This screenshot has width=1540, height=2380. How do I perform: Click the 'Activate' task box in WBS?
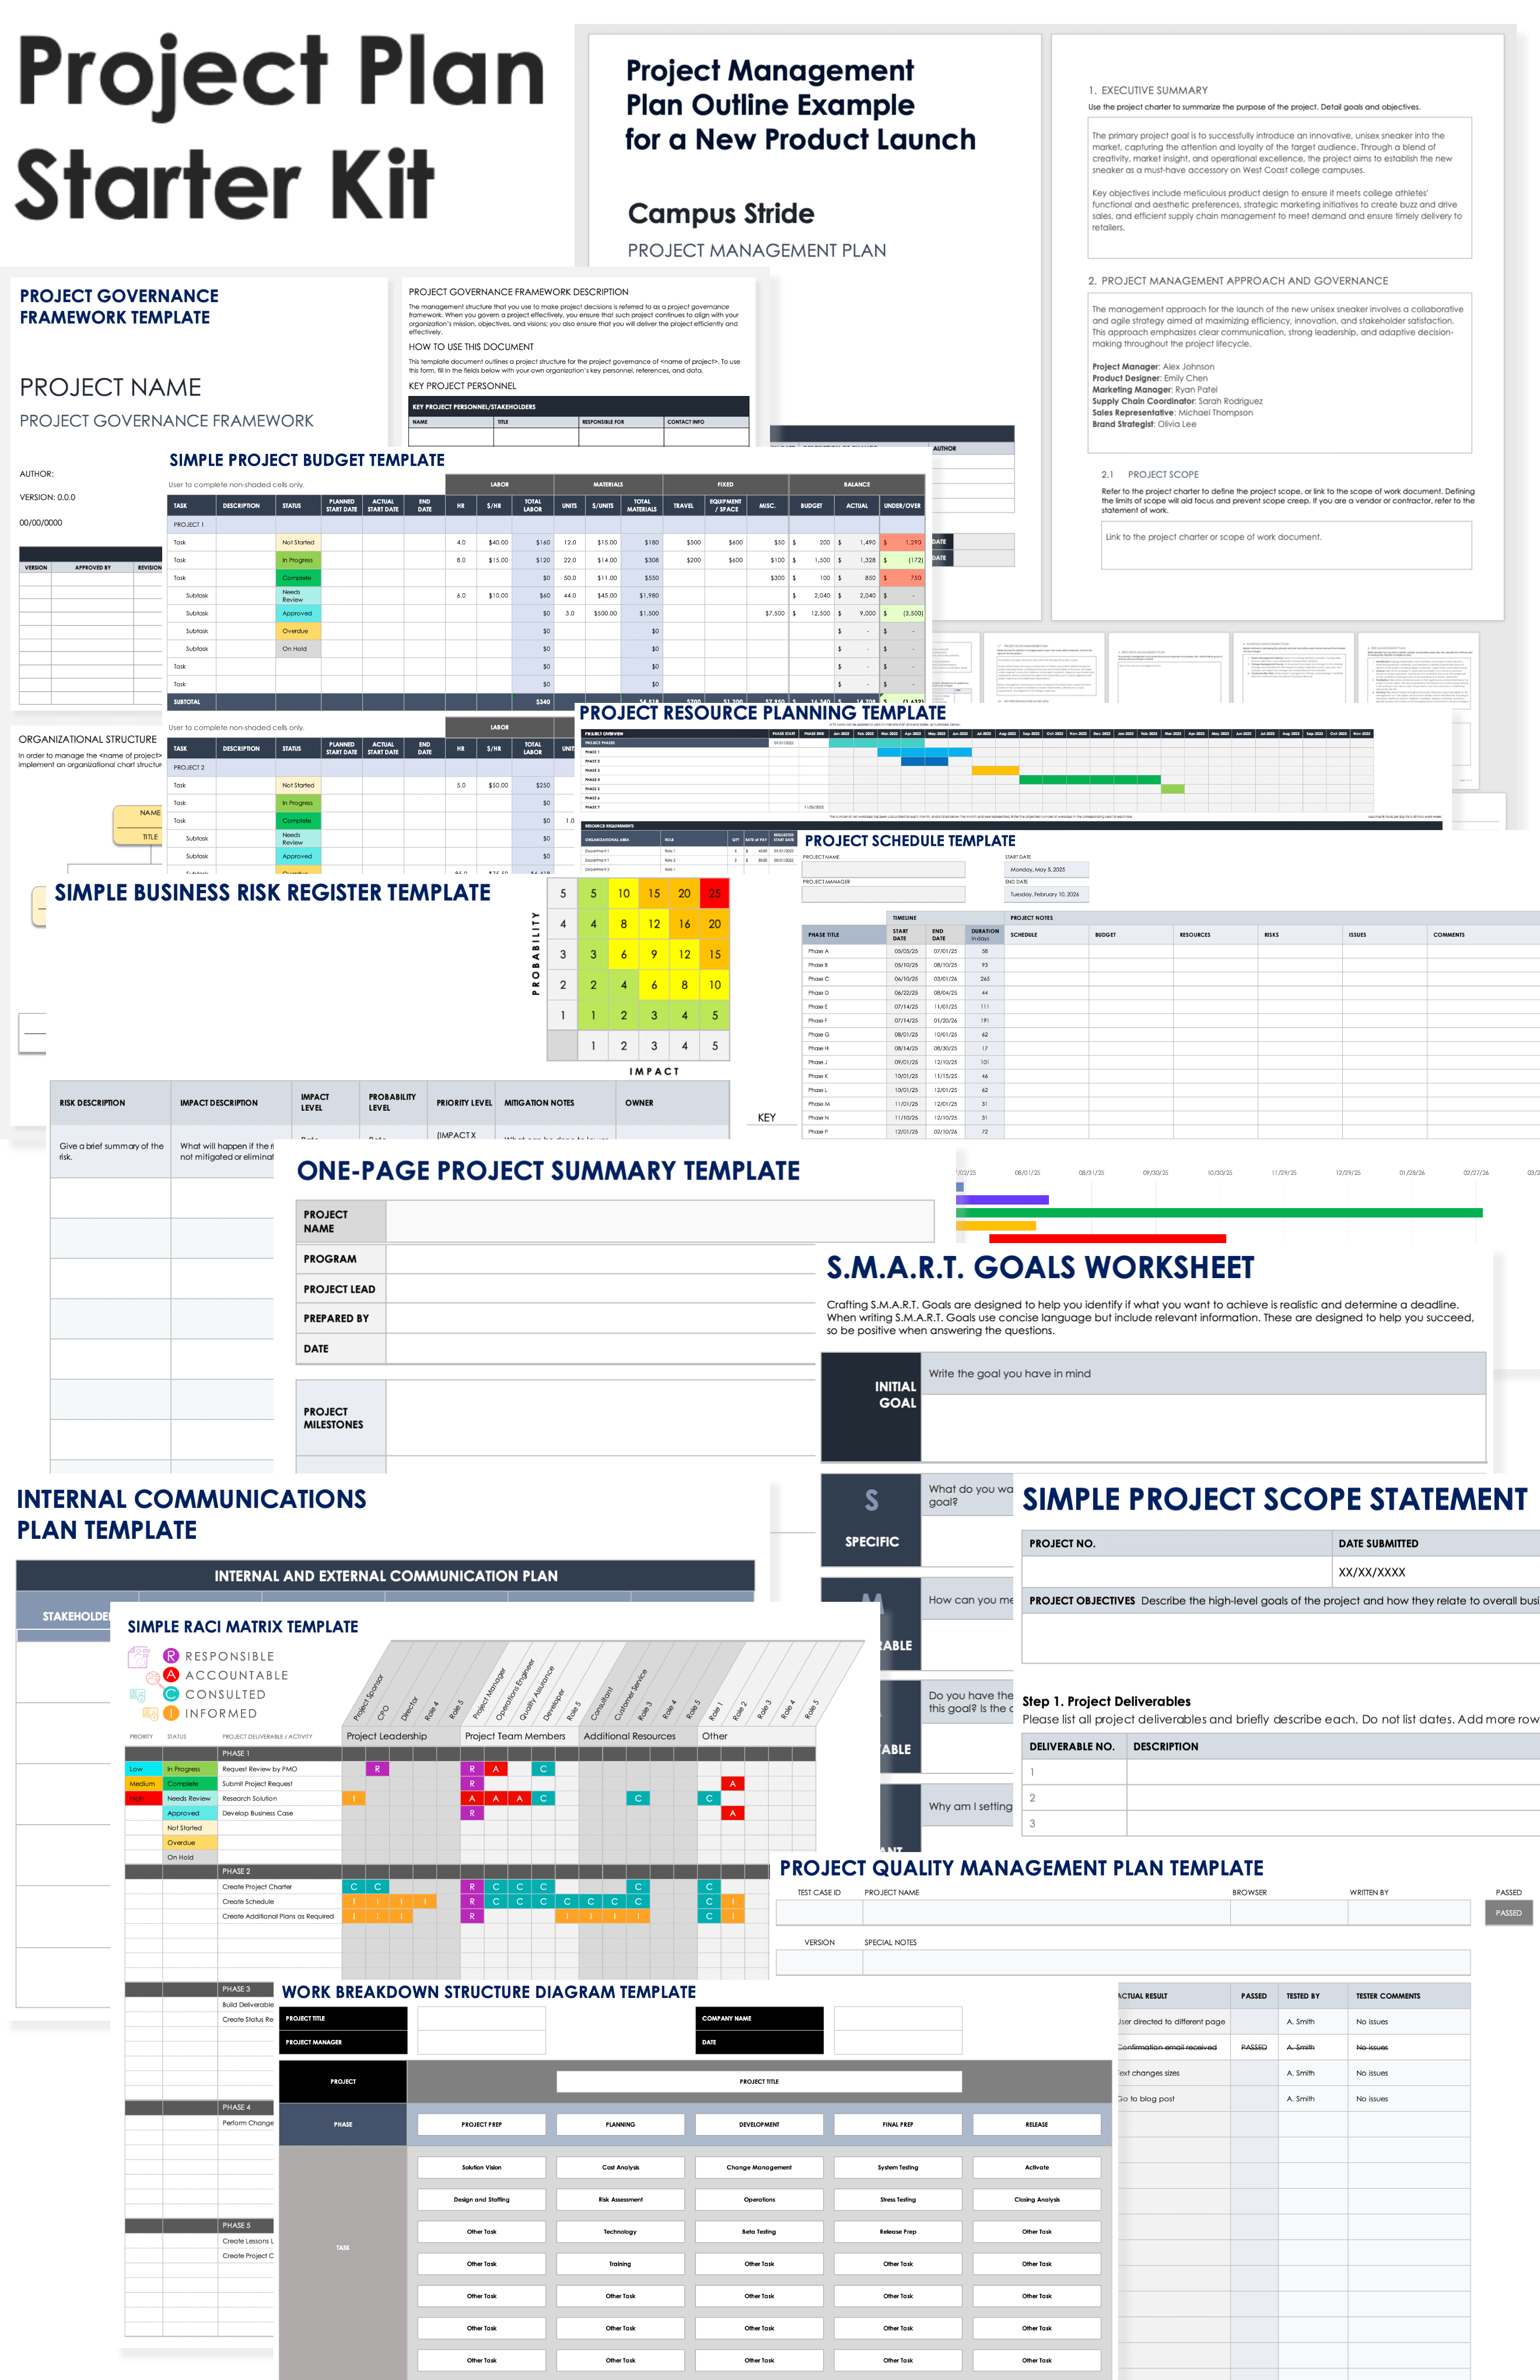[x=1037, y=2167]
